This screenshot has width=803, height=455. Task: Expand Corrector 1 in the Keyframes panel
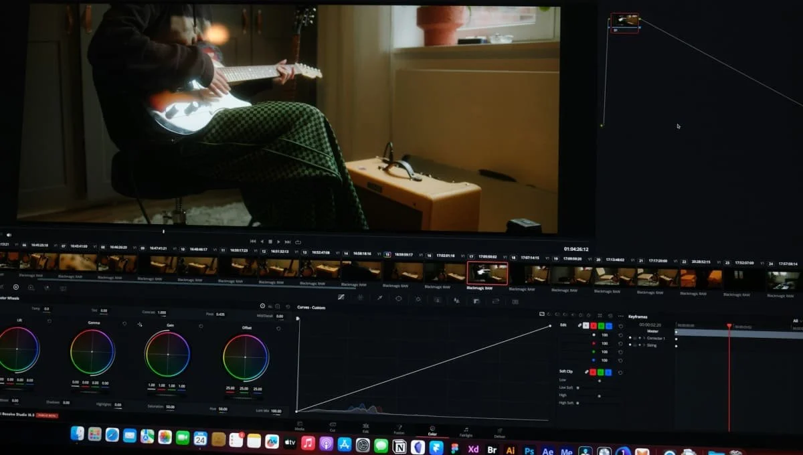(x=644, y=339)
